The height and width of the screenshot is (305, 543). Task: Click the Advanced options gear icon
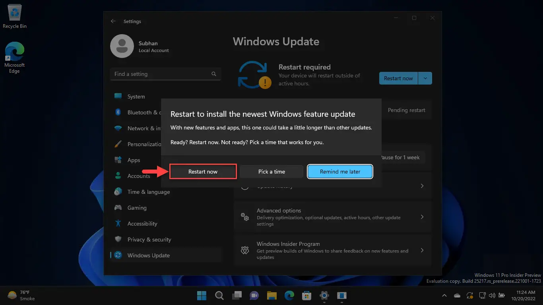click(x=245, y=217)
